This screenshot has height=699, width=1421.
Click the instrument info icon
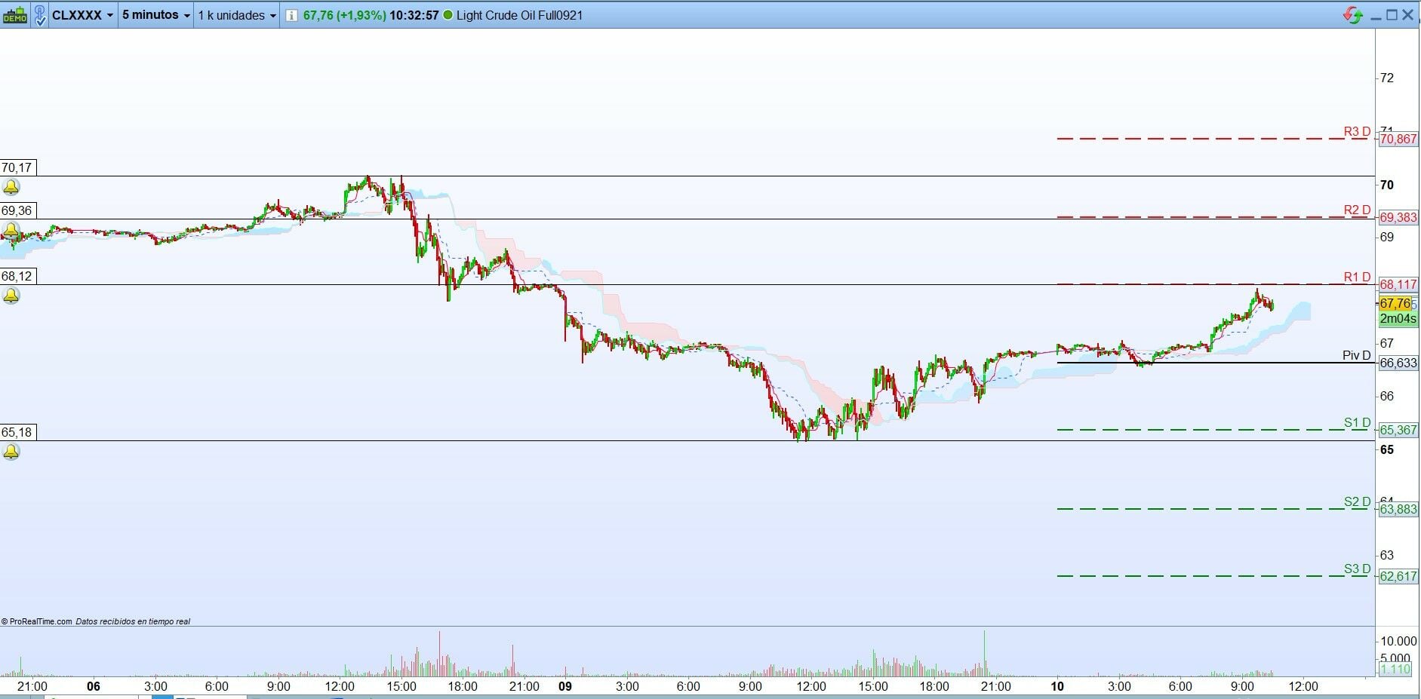[x=292, y=15]
